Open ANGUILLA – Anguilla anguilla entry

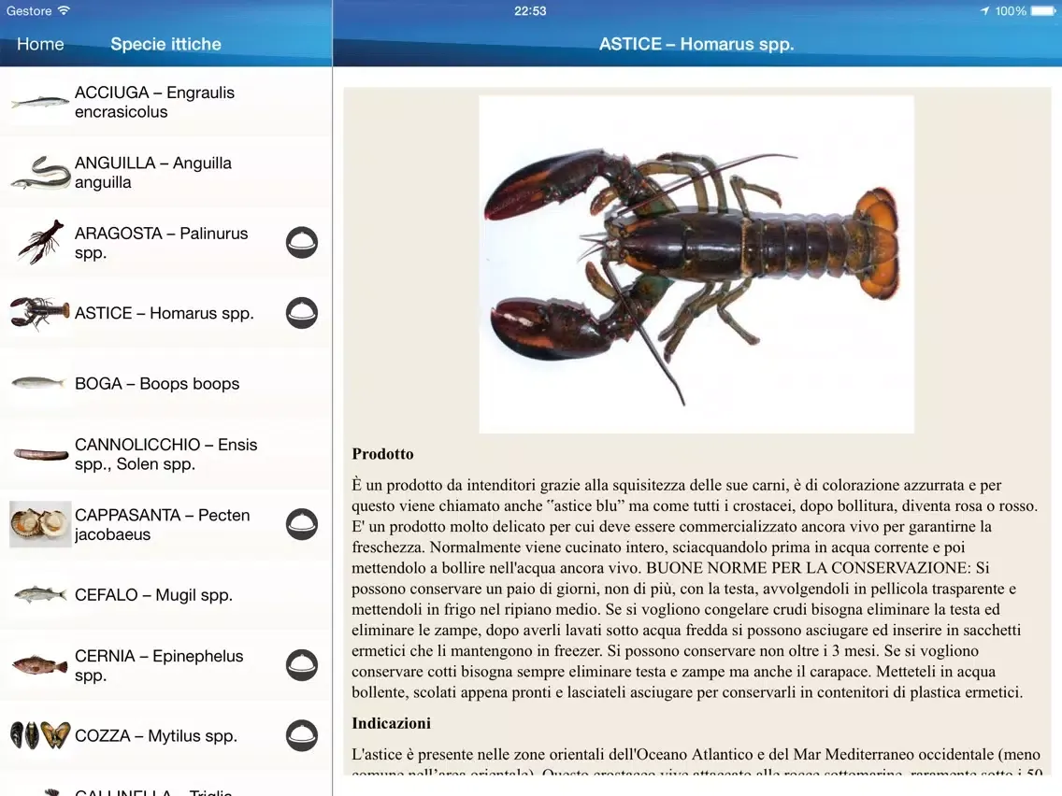click(166, 173)
